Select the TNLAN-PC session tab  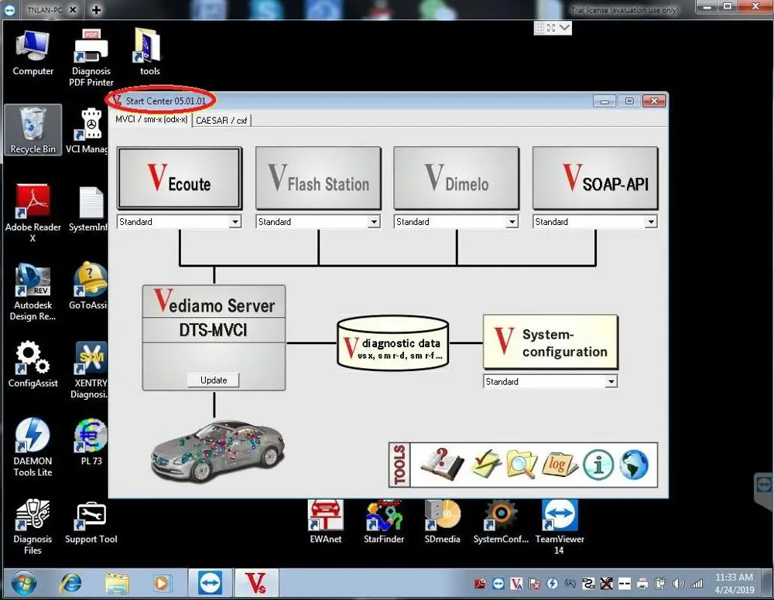pos(43,9)
